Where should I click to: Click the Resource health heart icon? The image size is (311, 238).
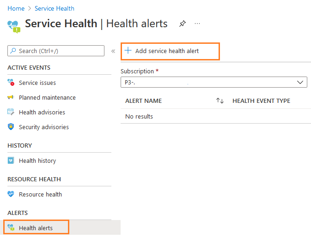(x=11, y=194)
